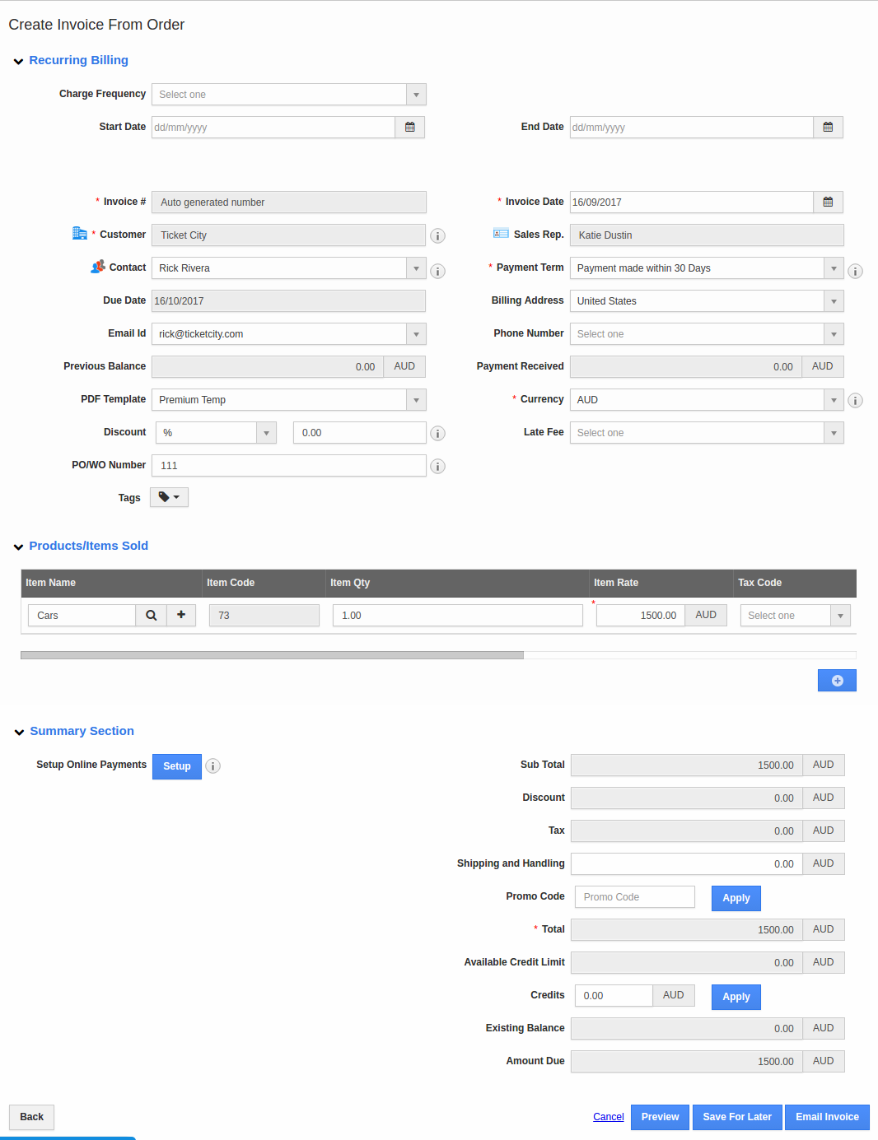Open the Invoice Date calendar picker

pyautogui.click(x=828, y=202)
